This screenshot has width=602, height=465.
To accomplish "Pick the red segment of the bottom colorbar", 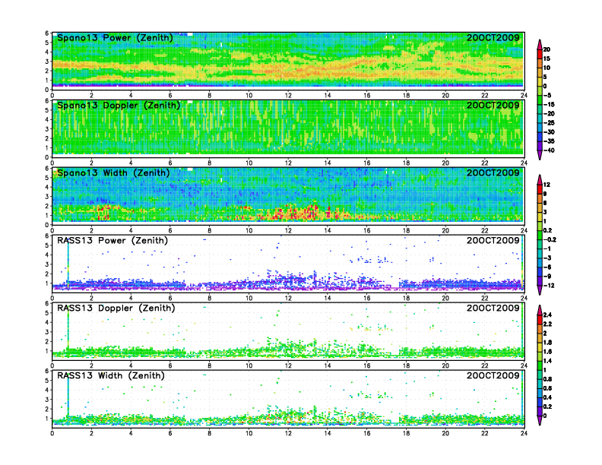I will pyautogui.click(x=540, y=319).
